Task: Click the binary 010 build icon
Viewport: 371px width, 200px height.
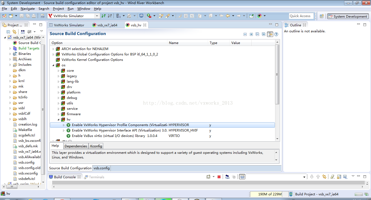Action: [42, 16]
